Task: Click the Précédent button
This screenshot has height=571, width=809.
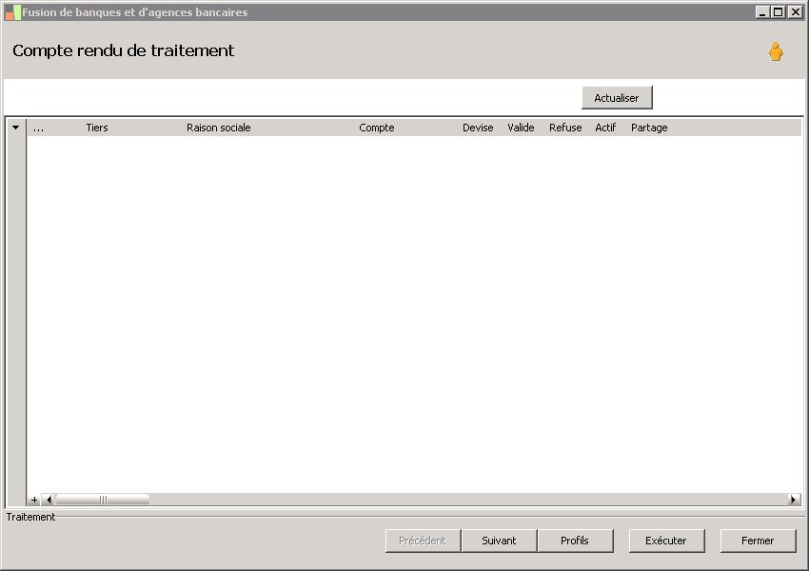Action: [x=423, y=541]
